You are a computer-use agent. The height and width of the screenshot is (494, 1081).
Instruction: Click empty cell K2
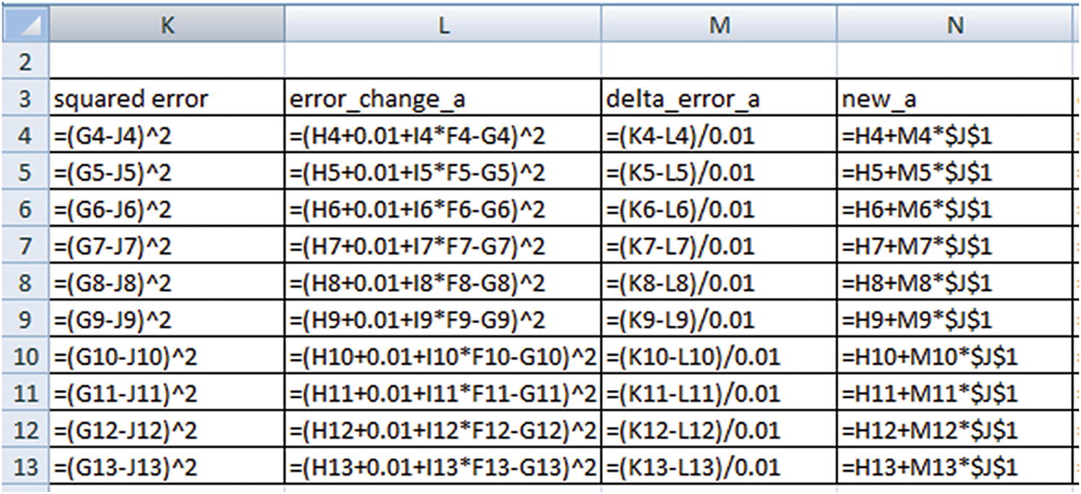[x=167, y=61]
